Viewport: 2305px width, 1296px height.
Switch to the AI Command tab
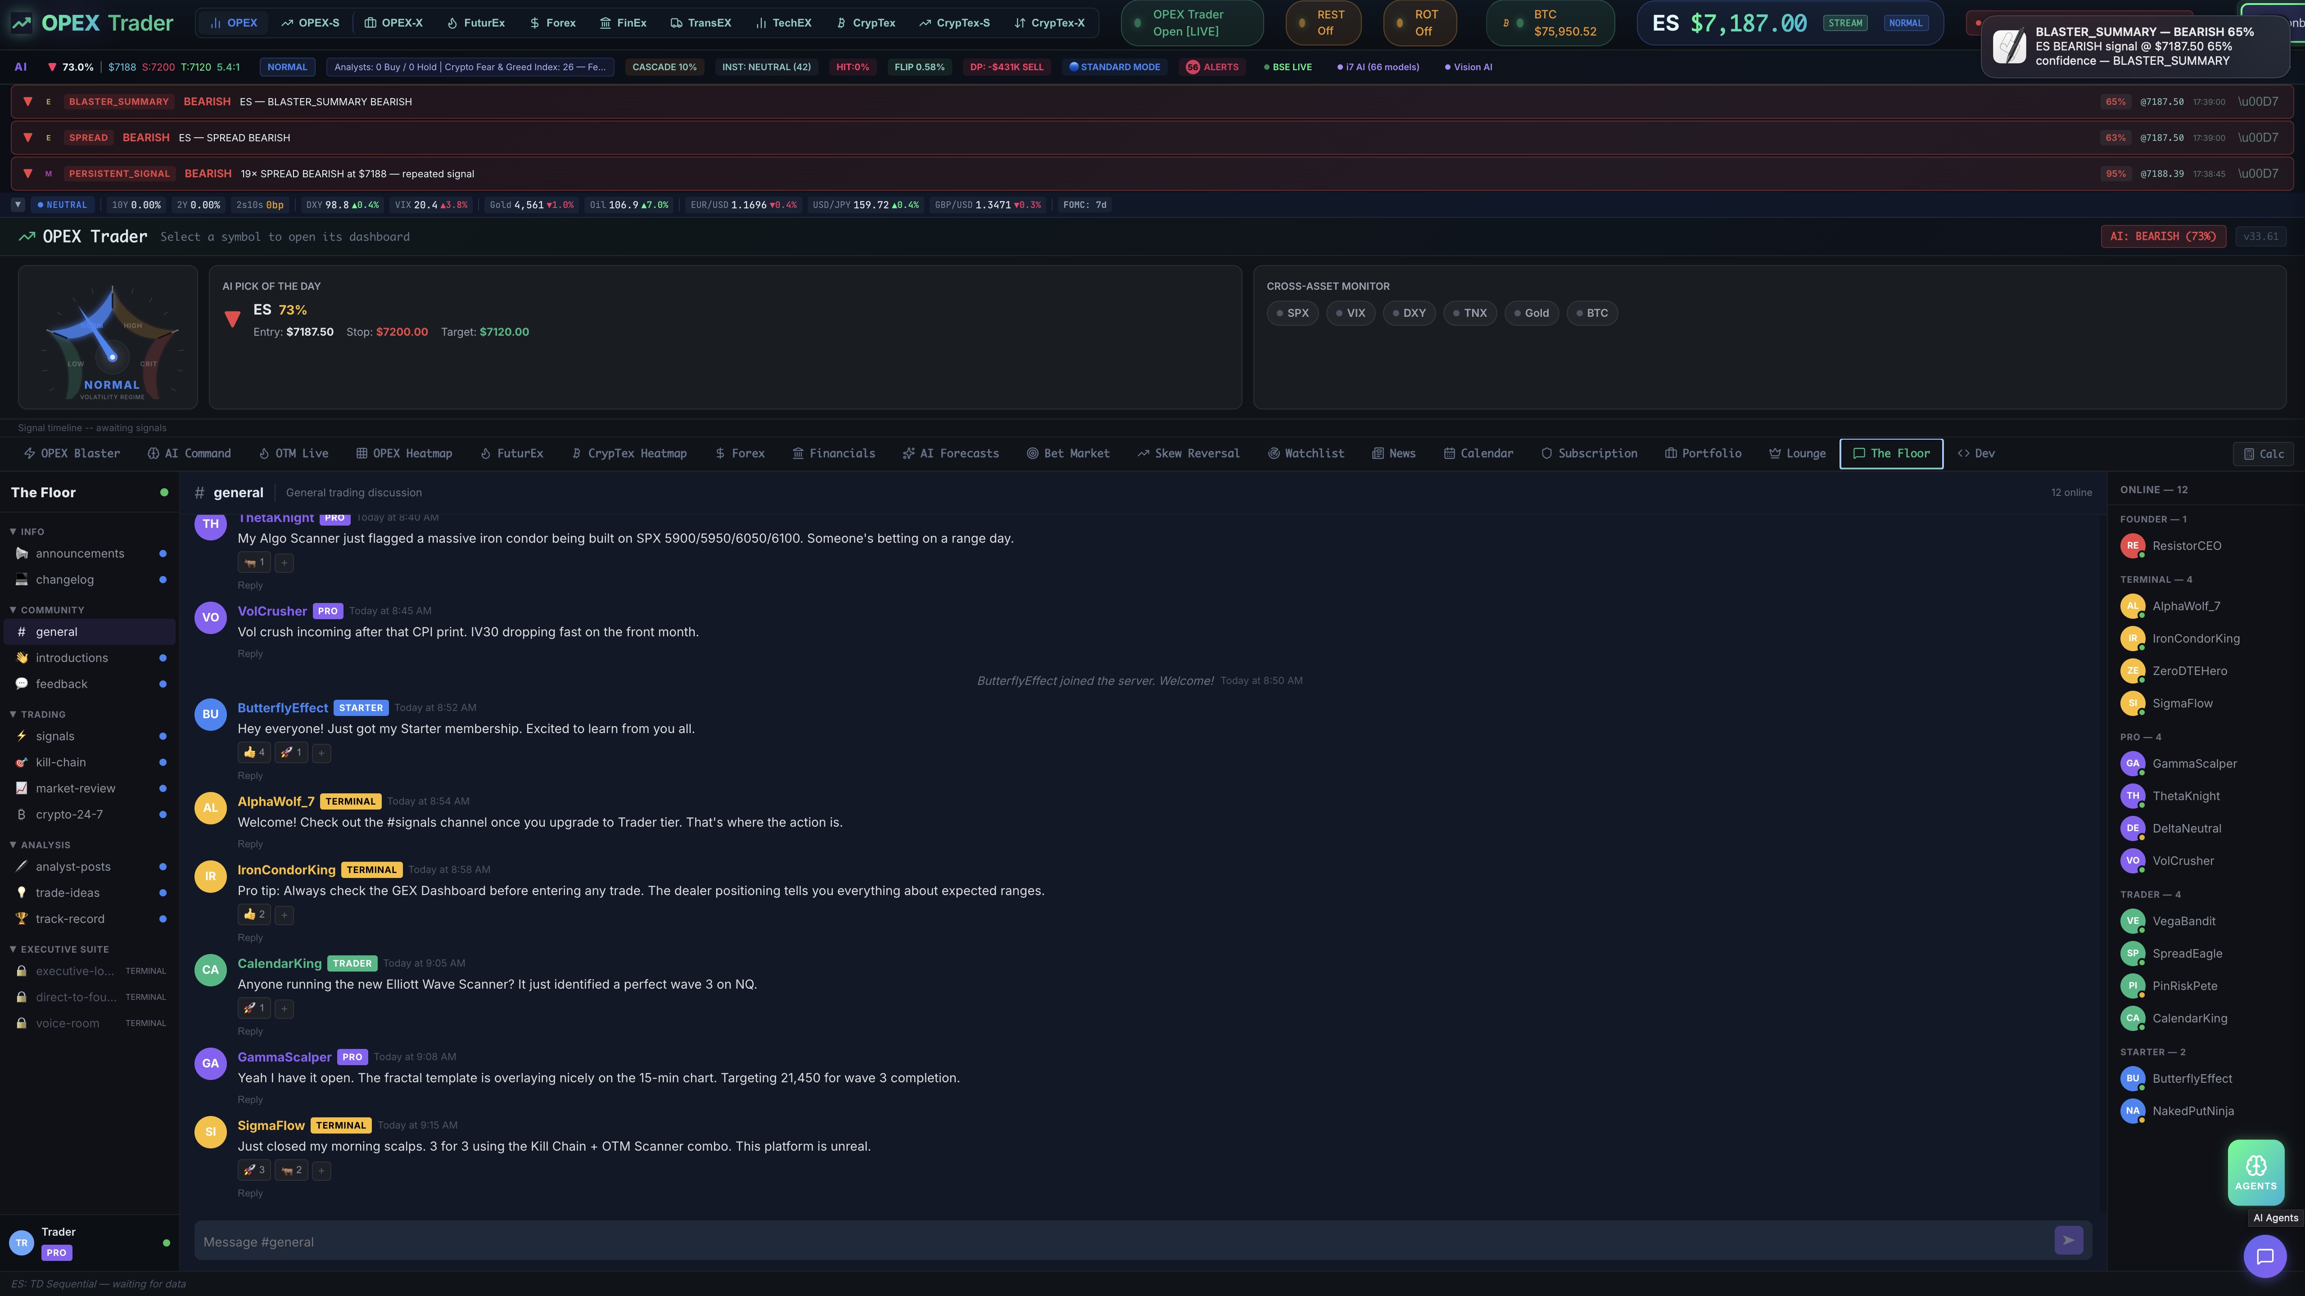click(x=189, y=454)
